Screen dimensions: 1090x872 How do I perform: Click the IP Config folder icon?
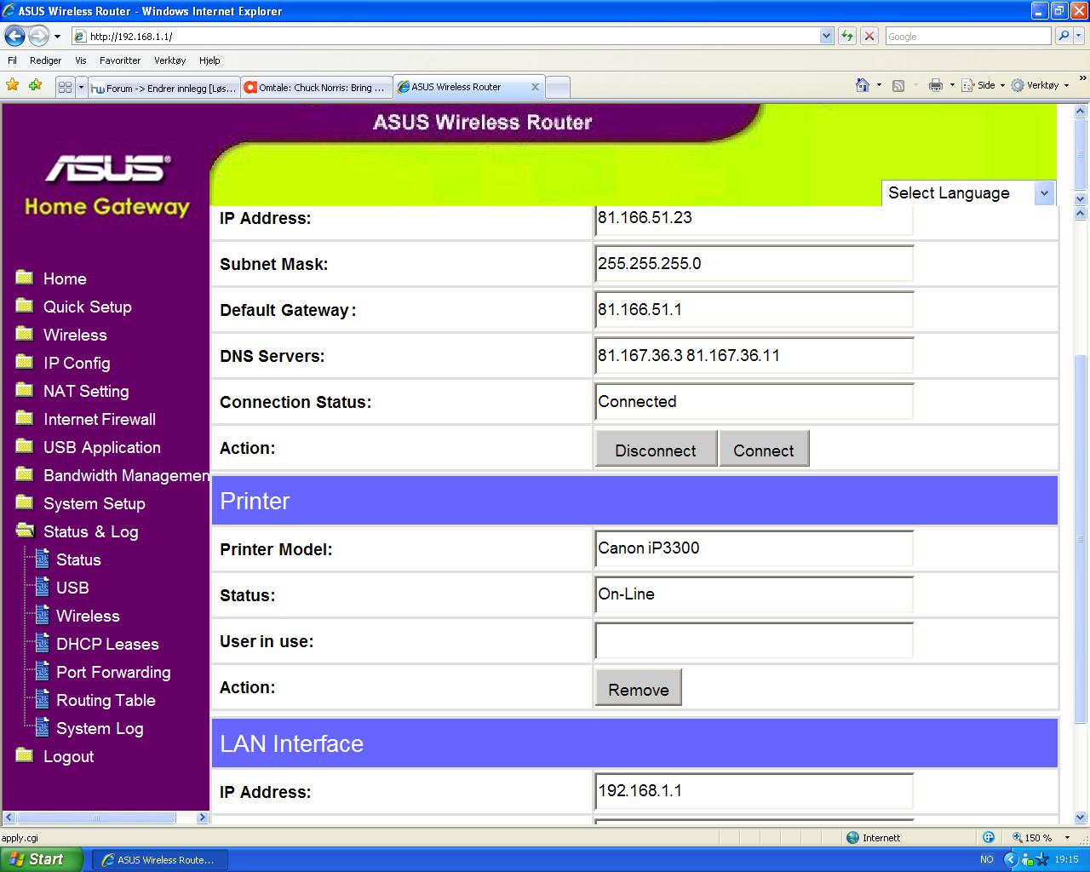click(25, 362)
